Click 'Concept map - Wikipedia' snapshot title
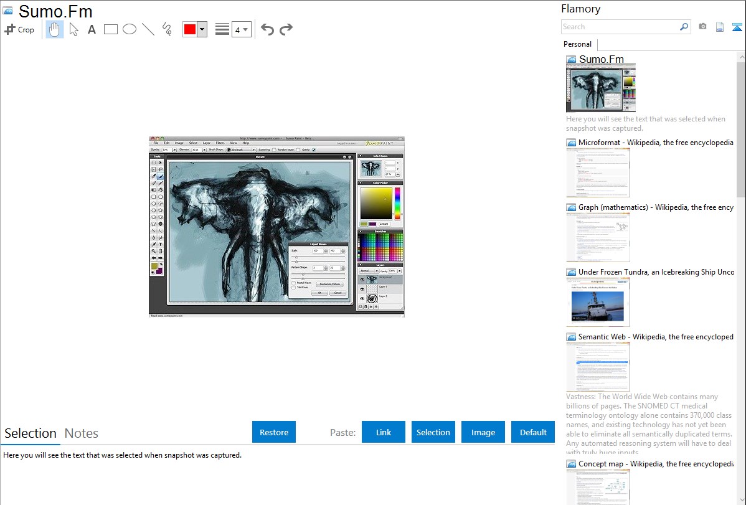The height and width of the screenshot is (505, 746). [656, 463]
